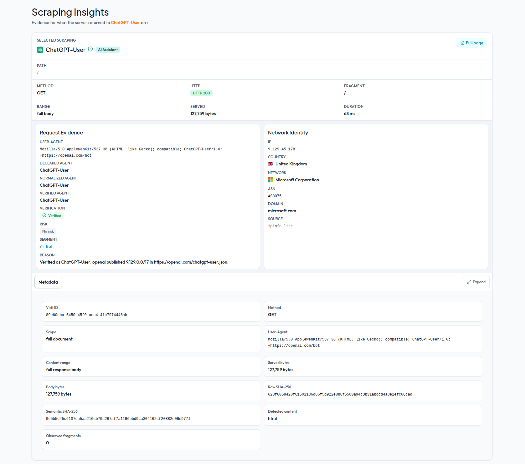Select the ASN value AS8075
The image size is (525, 464).
point(275,196)
